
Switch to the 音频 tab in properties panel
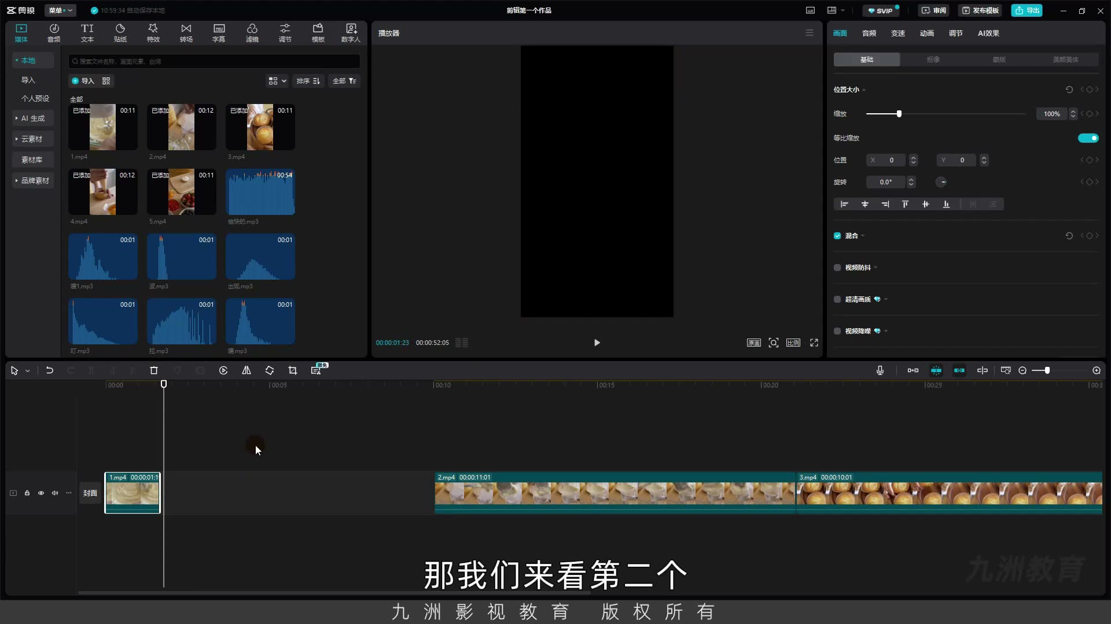(869, 33)
